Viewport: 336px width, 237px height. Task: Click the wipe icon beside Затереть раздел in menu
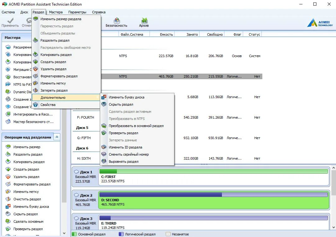[x=35, y=90]
